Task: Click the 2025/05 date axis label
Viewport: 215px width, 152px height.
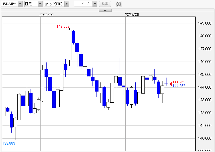Action: (47, 15)
